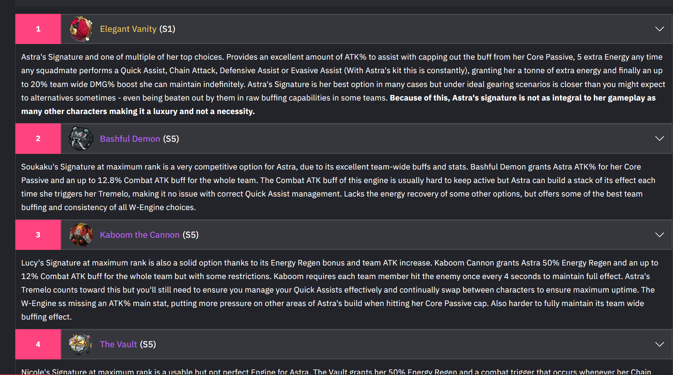Click the Bashful Demon W-Engine icon

[81, 139]
